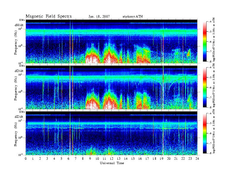The height and width of the screenshot is (182, 235).
Task: Click the "32Hz" tick above dZ/dt label
Action: tap(22, 112)
